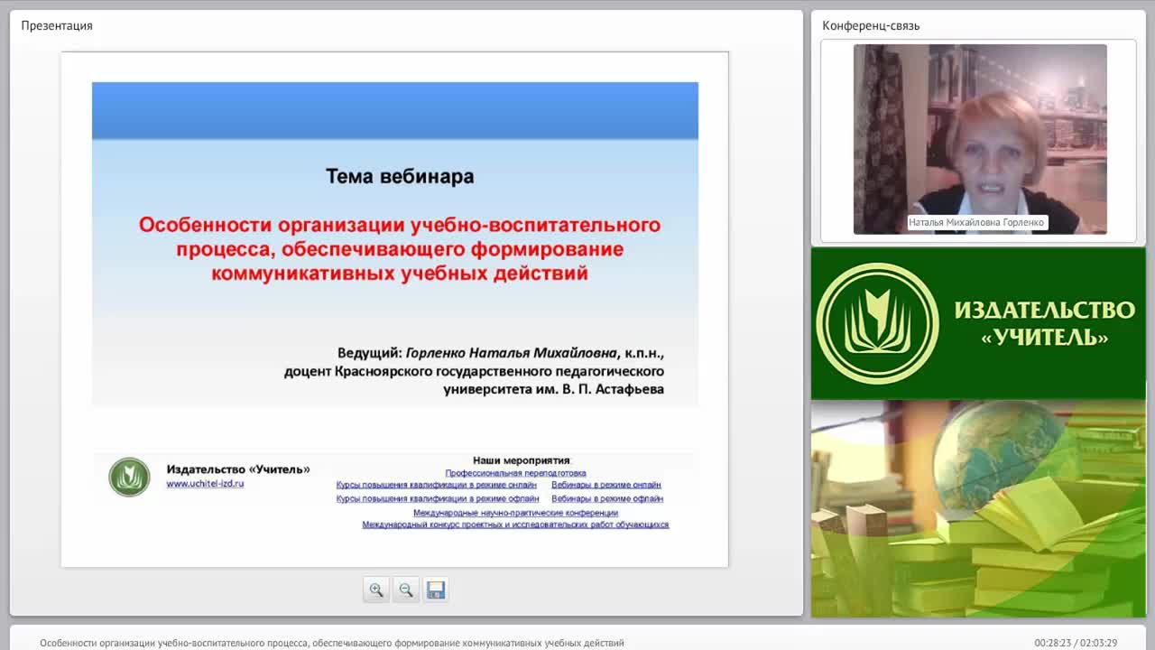The width and height of the screenshot is (1155, 650).
Task: Open Курсы повышения квалификации в режиме офлайн link
Action: click(438, 498)
